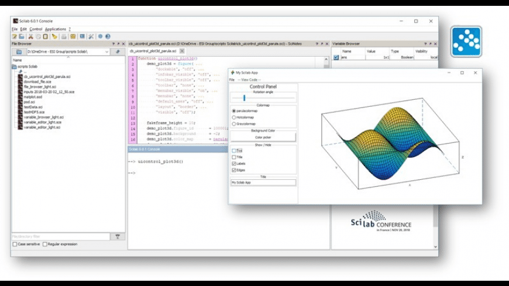Click the Scilab logo tile top right
This screenshot has height=286, width=509.
click(x=466, y=42)
